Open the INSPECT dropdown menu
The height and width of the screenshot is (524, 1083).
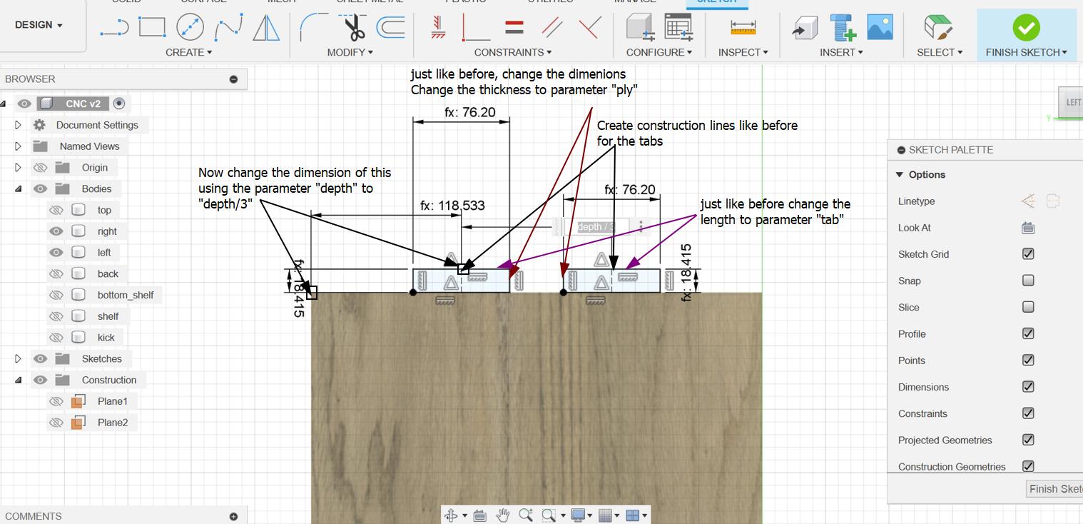[x=743, y=52]
